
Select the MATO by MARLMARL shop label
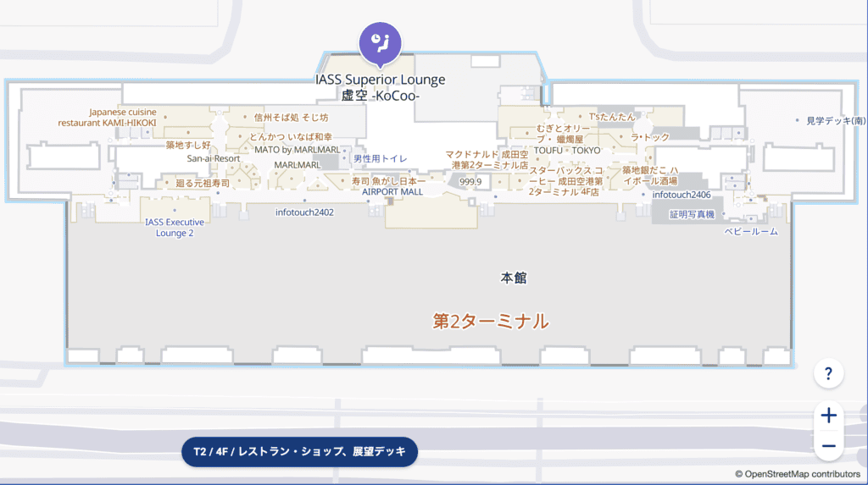pos(298,150)
